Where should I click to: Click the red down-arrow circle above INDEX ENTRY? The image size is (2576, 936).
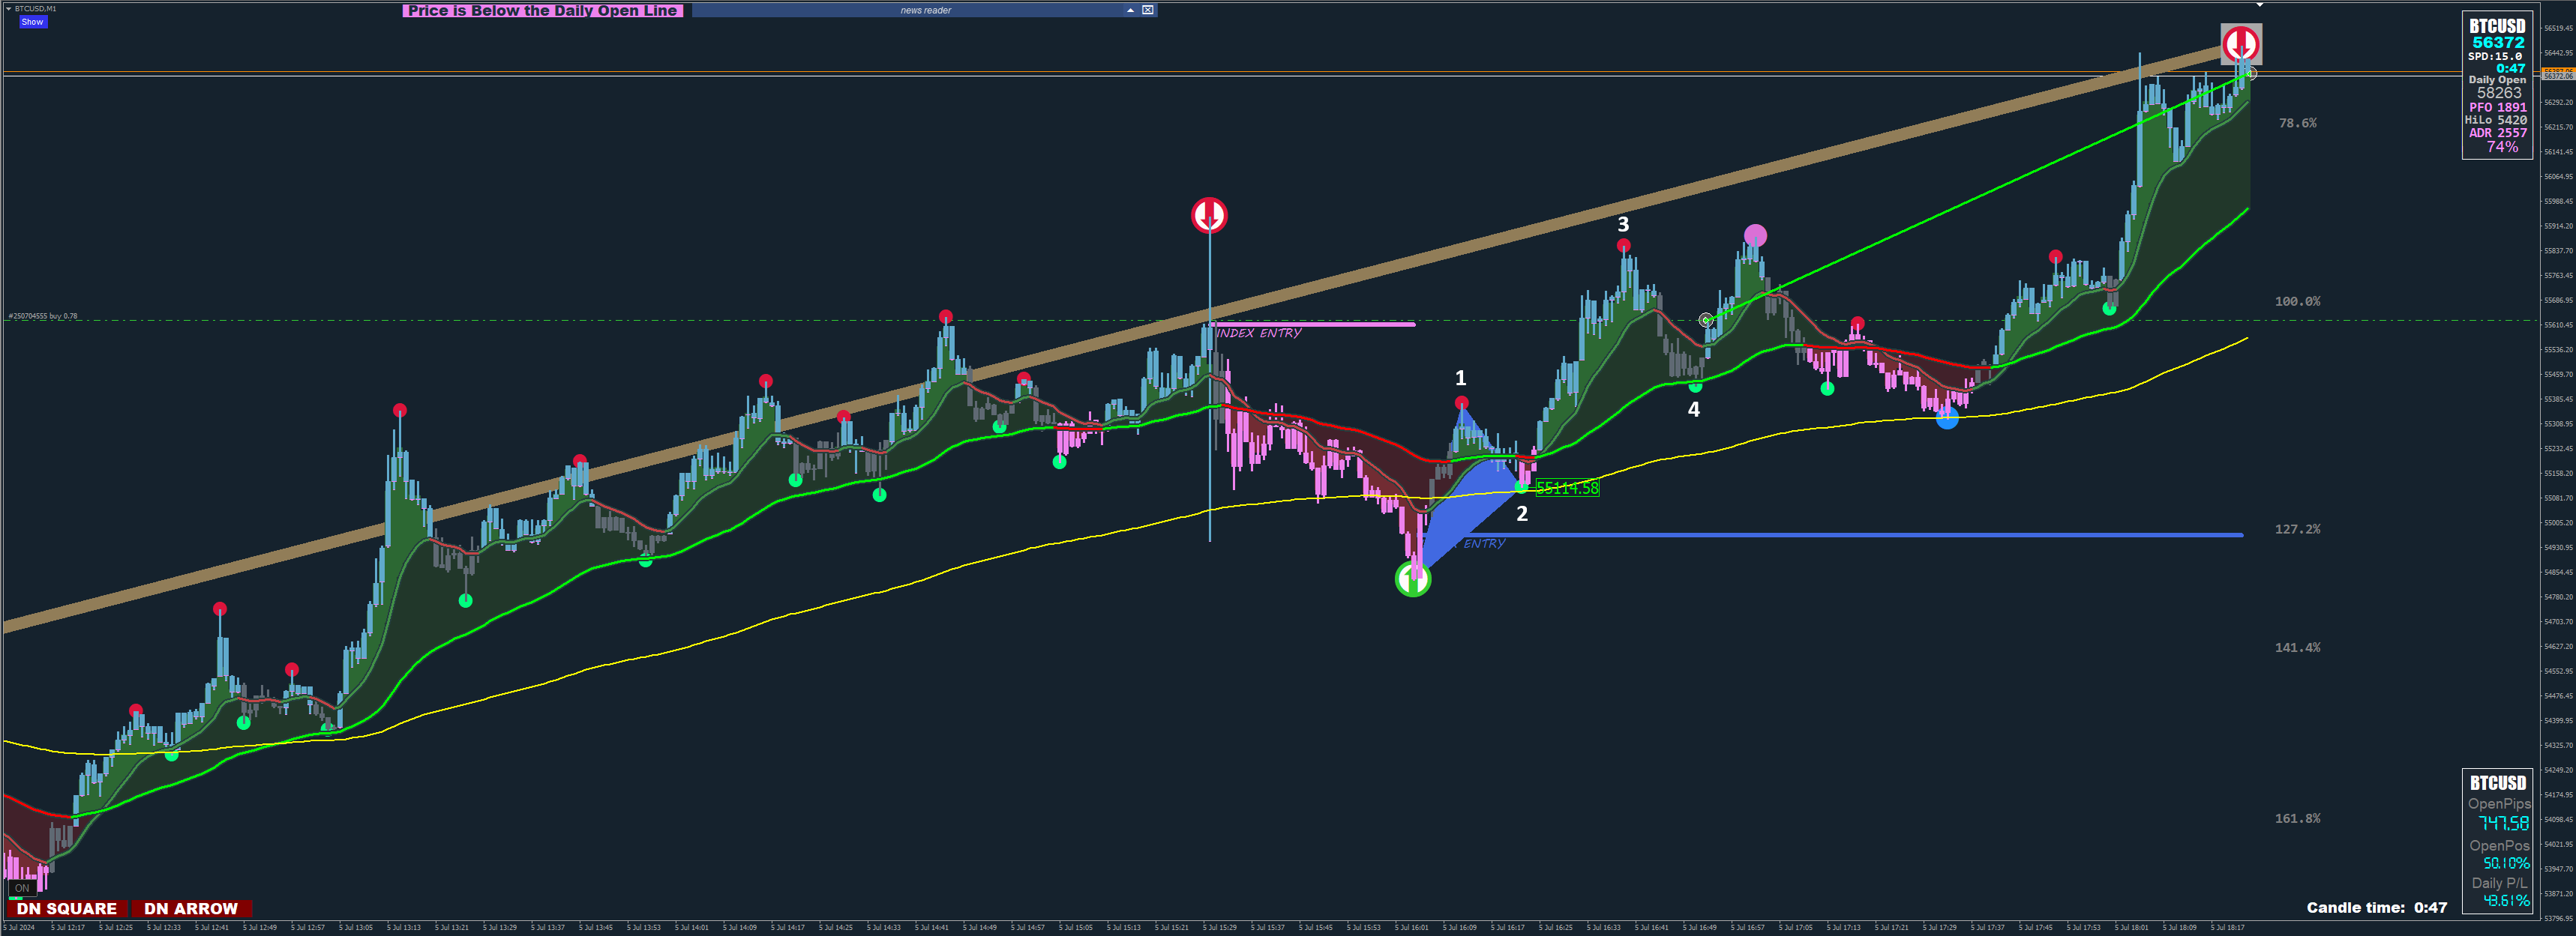(x=1209, y=215)
